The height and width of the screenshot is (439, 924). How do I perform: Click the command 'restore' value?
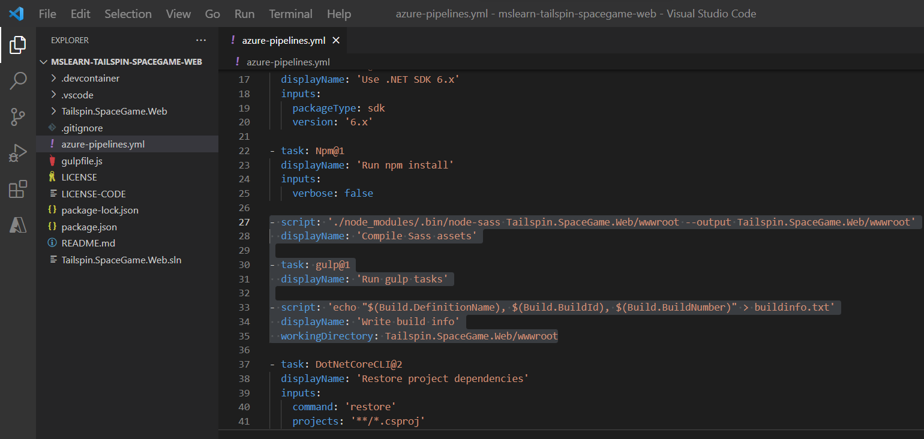[x=370, y=407]
